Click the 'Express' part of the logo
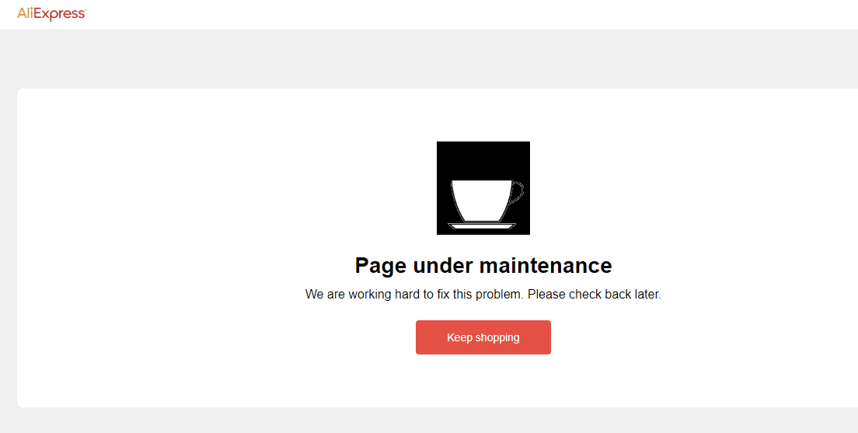 coord(60,14)
